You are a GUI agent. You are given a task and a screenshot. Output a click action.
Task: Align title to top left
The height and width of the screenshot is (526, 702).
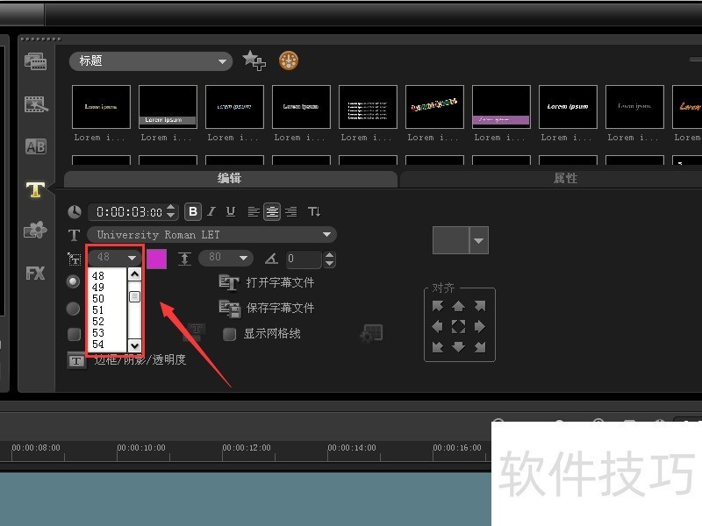[437, 305]
